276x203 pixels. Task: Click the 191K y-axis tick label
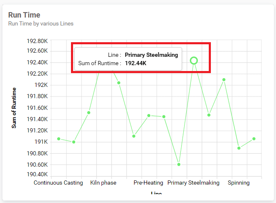[41, 142]
